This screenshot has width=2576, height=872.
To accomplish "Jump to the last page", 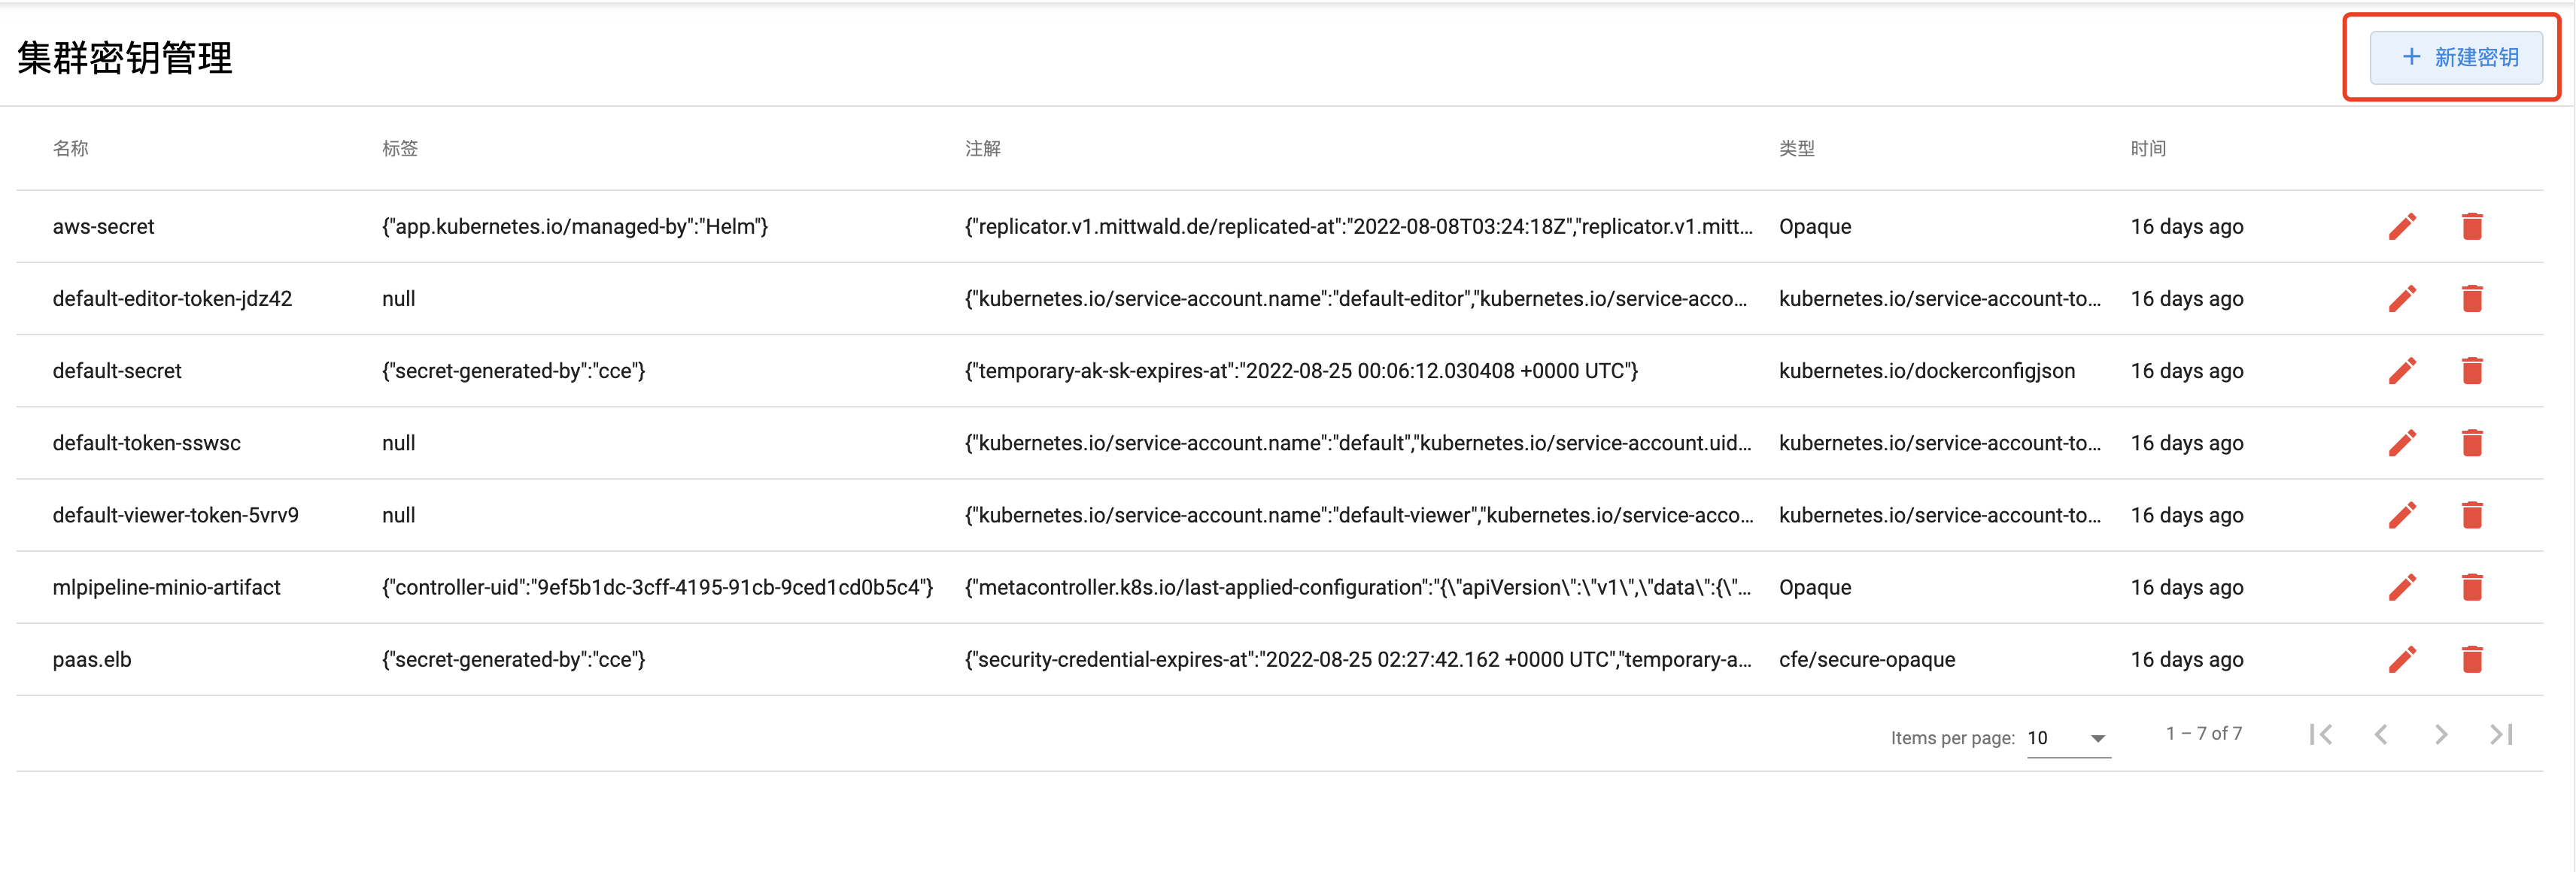I will click(x=2501, y=735).
